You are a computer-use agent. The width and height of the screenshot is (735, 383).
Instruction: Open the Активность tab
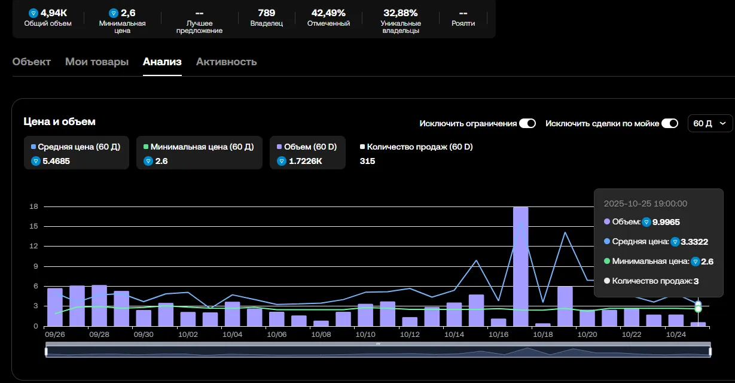tap(227, 62)
